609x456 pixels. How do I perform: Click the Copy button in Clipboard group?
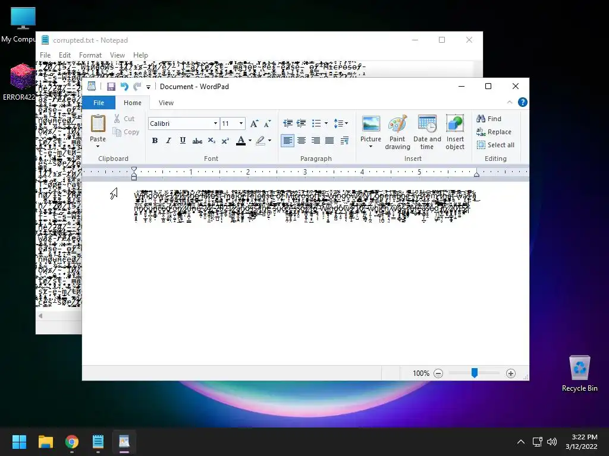pyautogui.click(x=126, y=132)
